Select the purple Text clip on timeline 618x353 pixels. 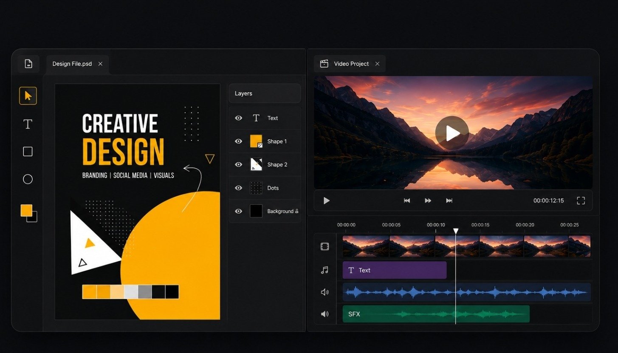(x=395, y=270)
